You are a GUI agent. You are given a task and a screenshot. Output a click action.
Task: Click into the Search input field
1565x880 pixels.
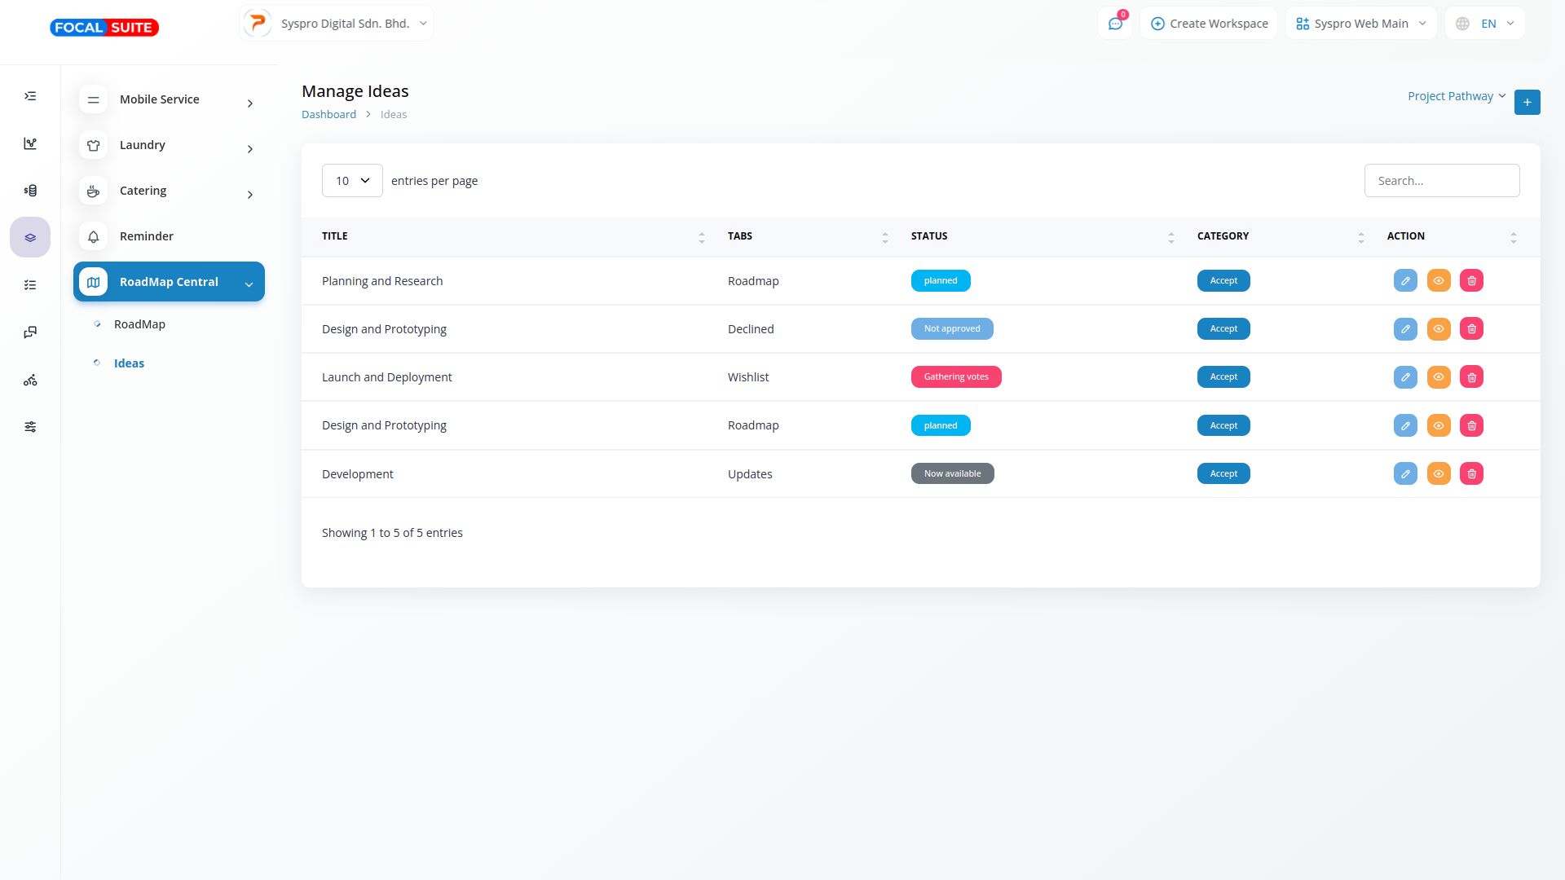tap(1441, 181)
